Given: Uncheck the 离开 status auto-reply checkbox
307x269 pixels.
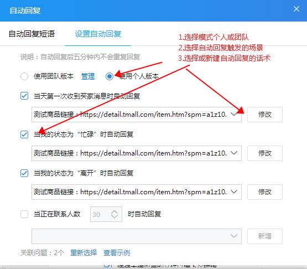Looking at the screenshot, I should coord(24,173).
